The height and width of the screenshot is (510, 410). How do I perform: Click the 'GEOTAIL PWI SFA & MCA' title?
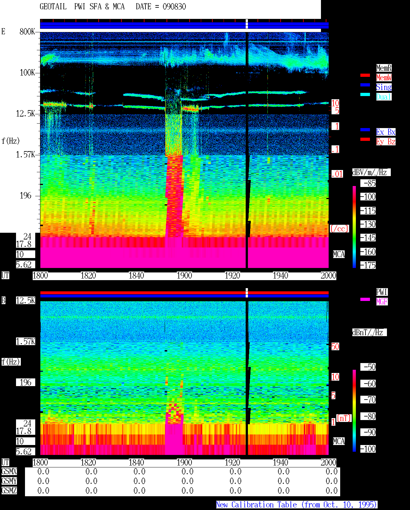pyautogui.click(x=82, y=7)
